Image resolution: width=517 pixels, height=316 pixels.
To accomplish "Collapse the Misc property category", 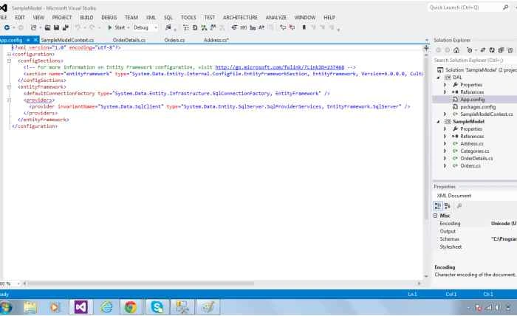I will (x=435, y=216).
